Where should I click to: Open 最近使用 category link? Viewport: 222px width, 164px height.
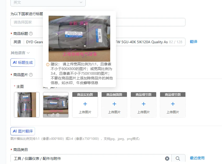[197, 158]
